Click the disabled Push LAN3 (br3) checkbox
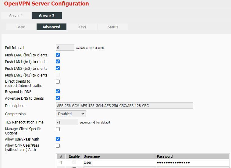The width and height of the screenshot is (231, 168). click(x=58, y=75)
